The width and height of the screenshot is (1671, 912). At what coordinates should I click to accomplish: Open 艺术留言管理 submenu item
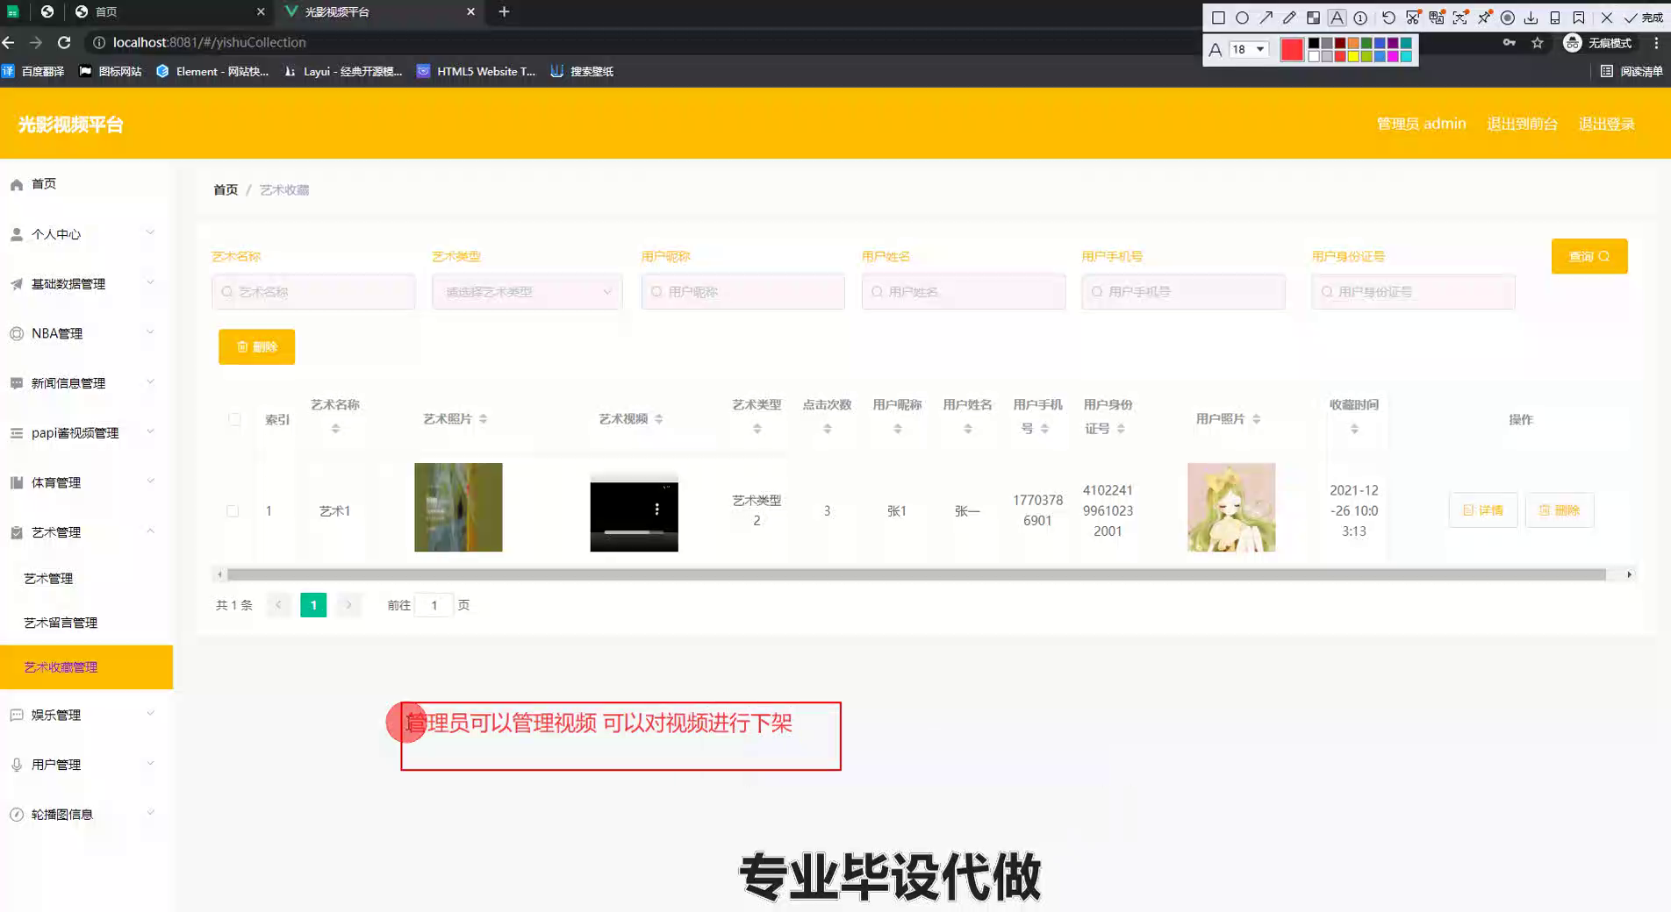coord(86,623)
